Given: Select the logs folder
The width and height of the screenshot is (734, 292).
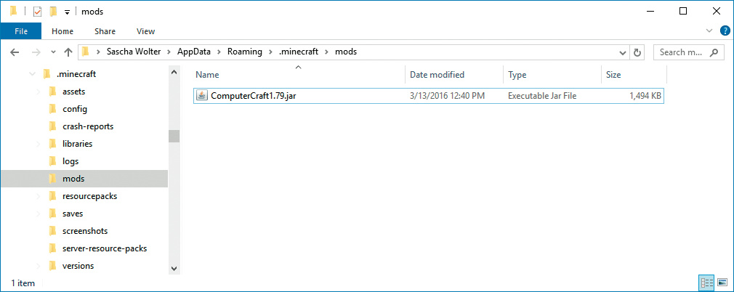Looking at the screenshot, I should (x=70, y=161).
